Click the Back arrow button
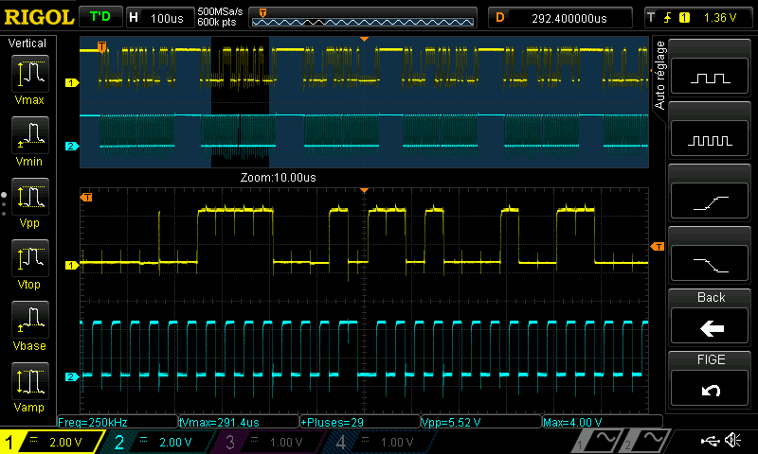Image resolution: width=758 pixels, height=454 pixels. (x=710, y=327)
